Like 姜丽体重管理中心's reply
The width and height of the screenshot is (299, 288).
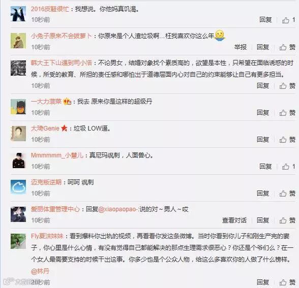click(x=287, y=220)
